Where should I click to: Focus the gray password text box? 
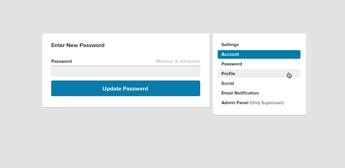126,71
